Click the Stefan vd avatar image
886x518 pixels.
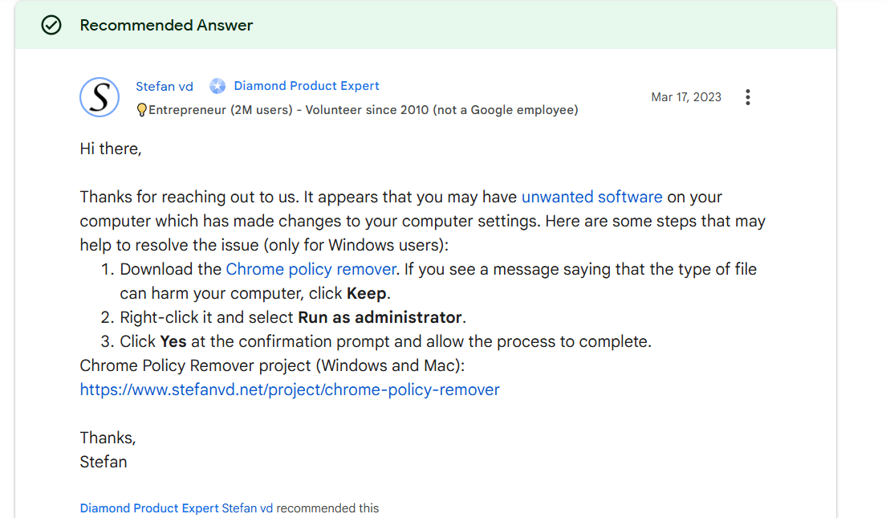click(100, 97)
